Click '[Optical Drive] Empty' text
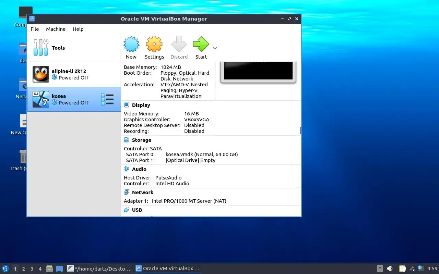439x274 pixels. coord(190,160)
